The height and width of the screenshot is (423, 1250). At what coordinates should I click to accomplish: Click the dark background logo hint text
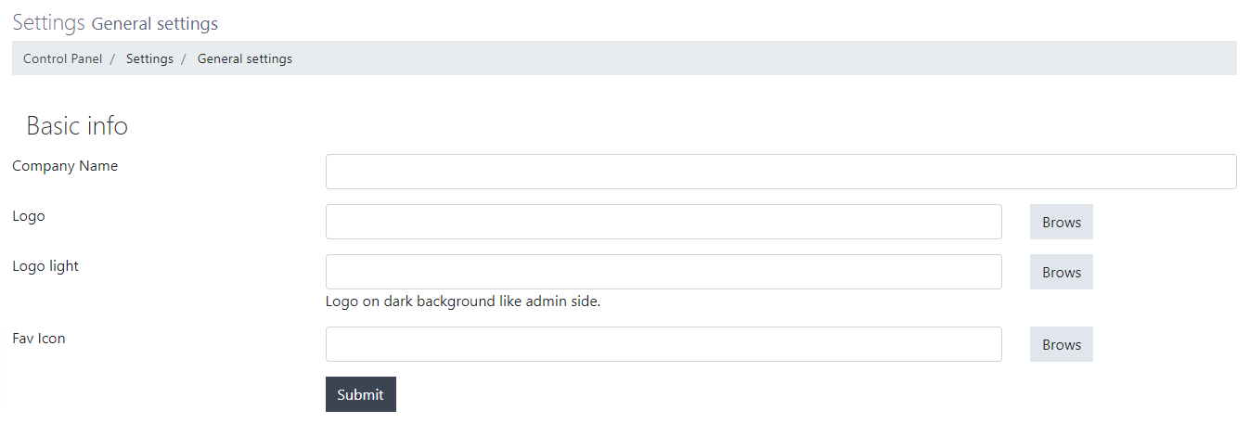pyautogui.click(x=463, y=301)
